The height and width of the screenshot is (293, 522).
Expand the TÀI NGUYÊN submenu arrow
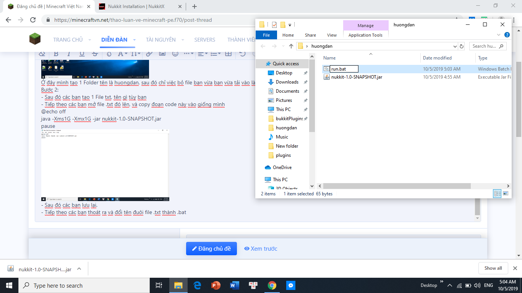tap(183, 40)
